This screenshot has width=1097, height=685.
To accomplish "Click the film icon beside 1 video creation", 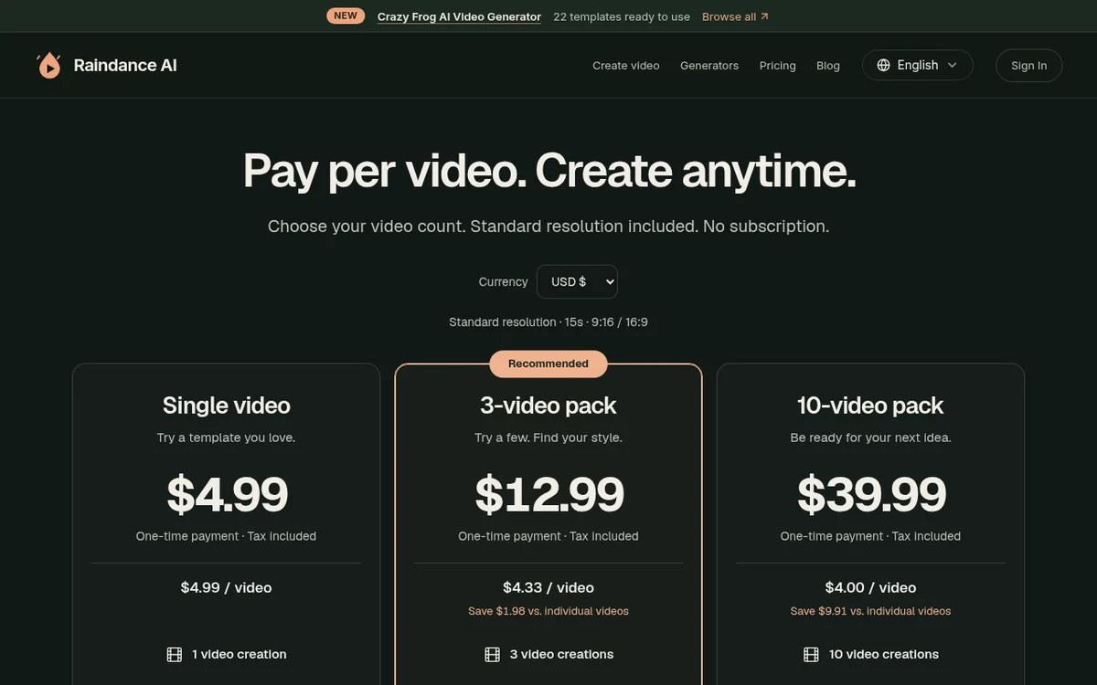I will [175, 654].
